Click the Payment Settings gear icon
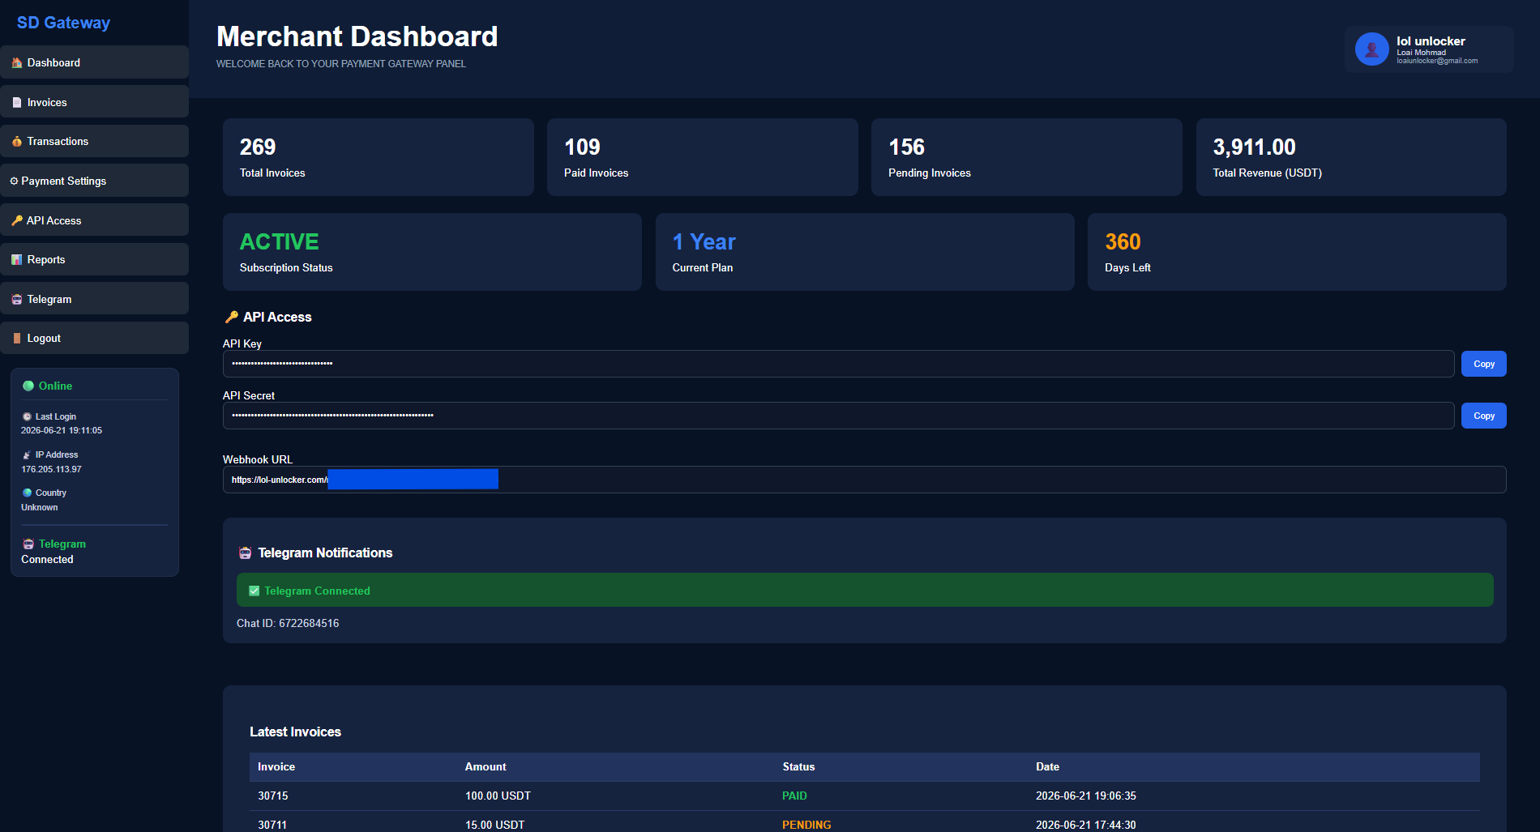This screenshot has height=832, width=1540. 14,181
